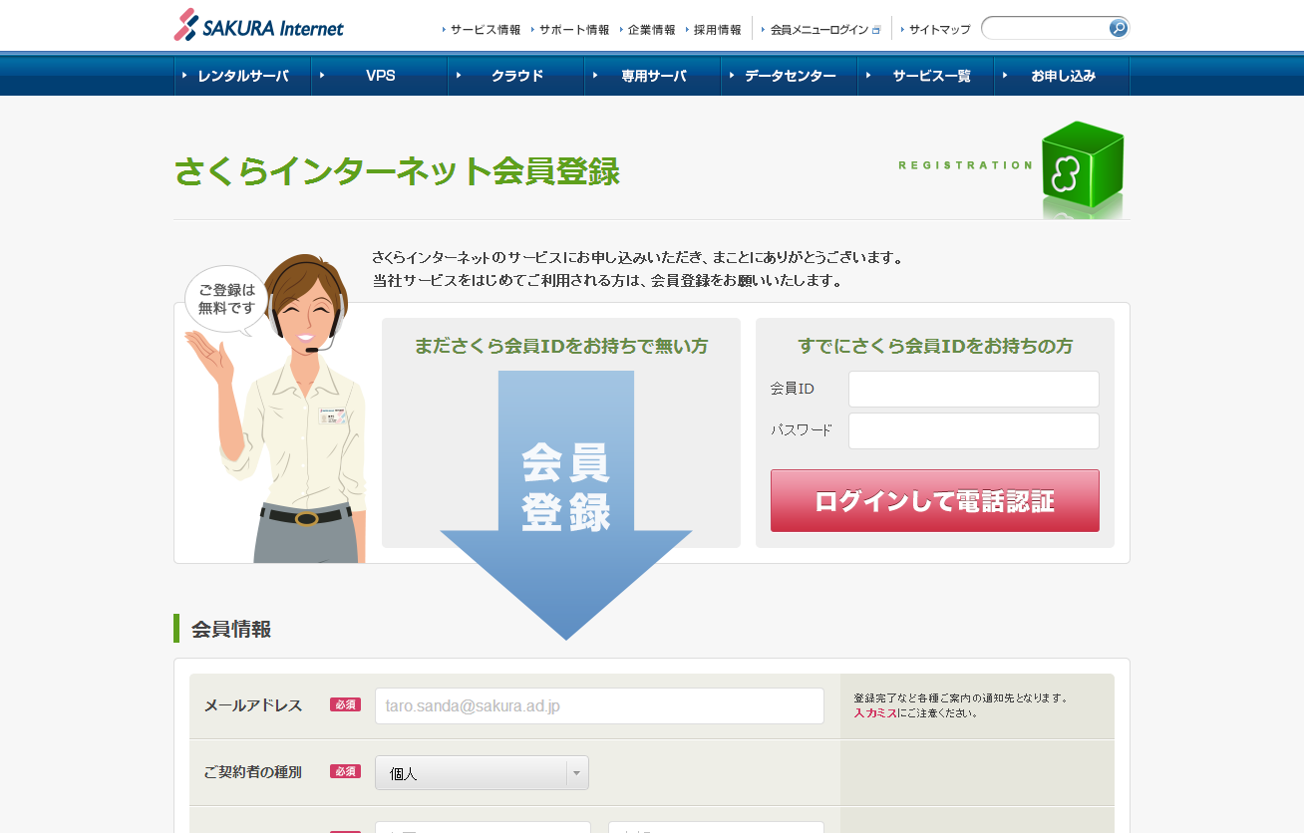The width and height of the screenshot is (1304, 833).
Task: Select the データセンター navigation tab
Action: [x=790, y=76]
